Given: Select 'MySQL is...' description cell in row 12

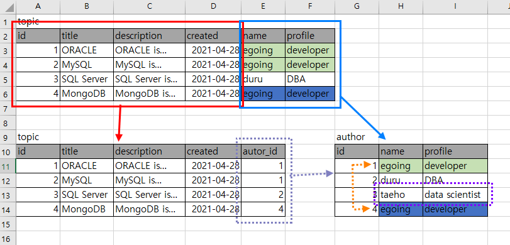Looking at the screenshot, I should point(150,180).
